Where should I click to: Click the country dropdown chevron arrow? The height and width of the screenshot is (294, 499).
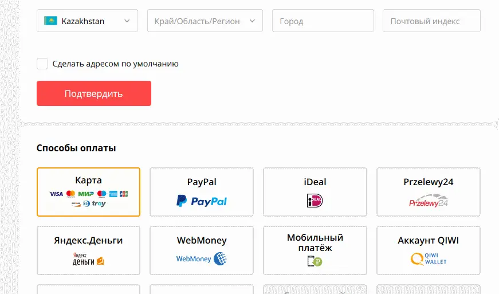pos(127,21)
